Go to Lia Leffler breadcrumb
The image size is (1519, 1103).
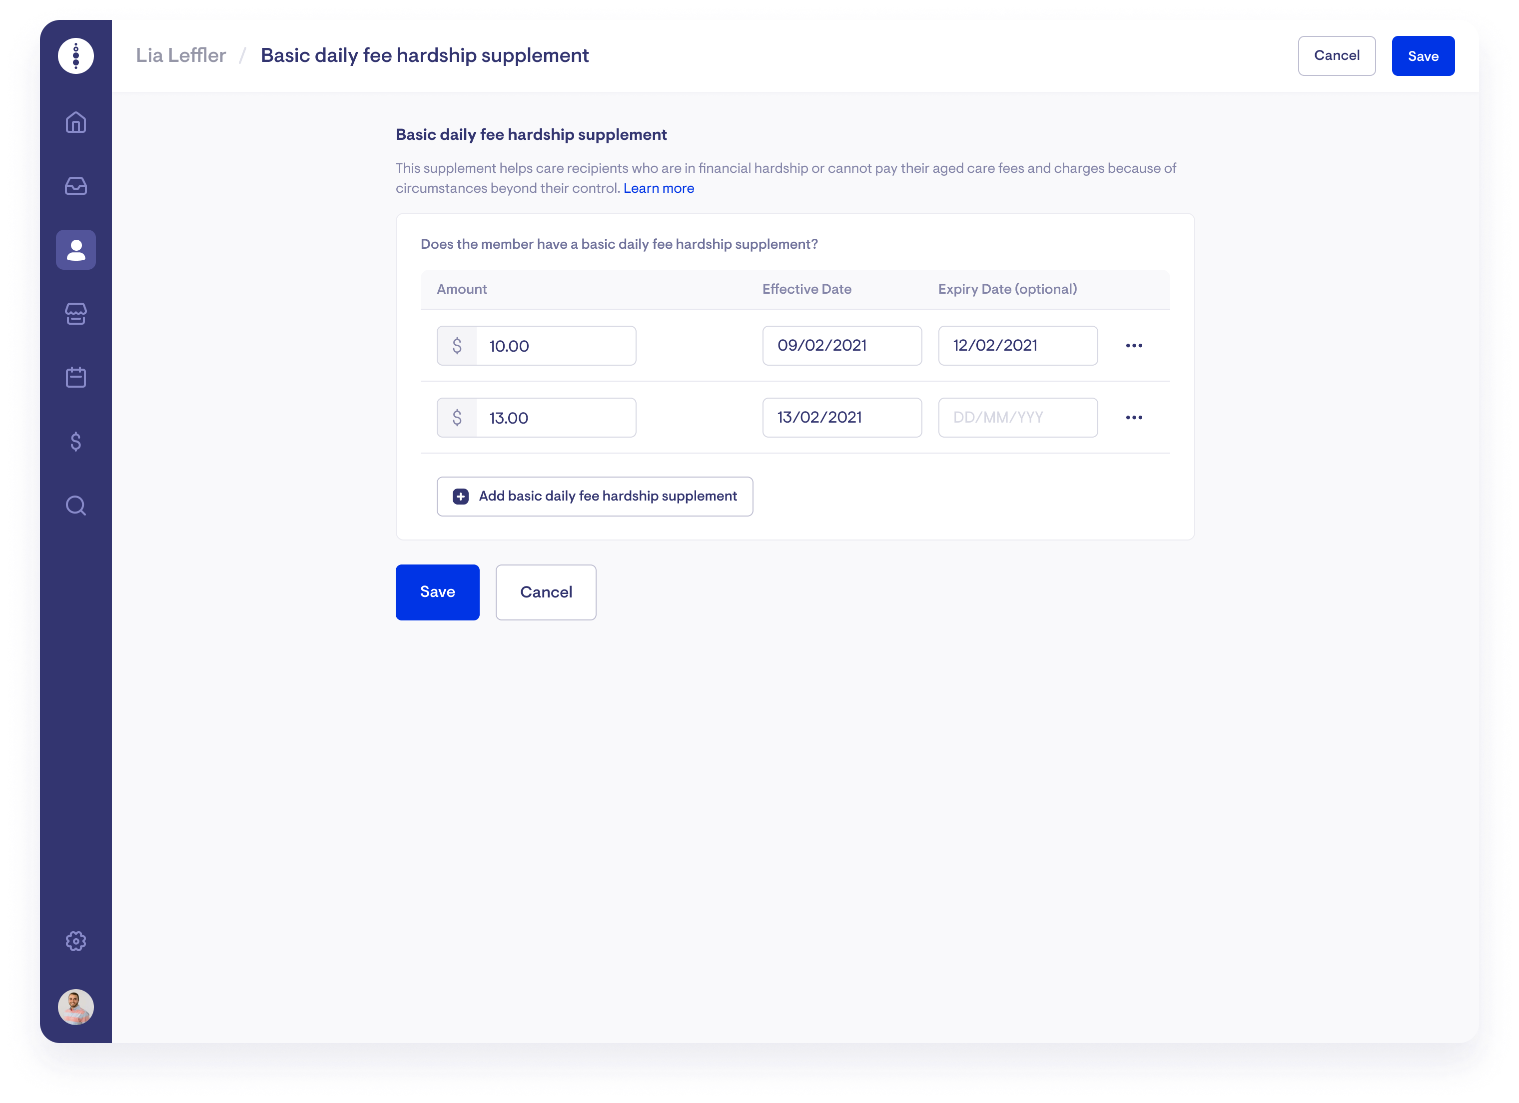click(181, 55)
